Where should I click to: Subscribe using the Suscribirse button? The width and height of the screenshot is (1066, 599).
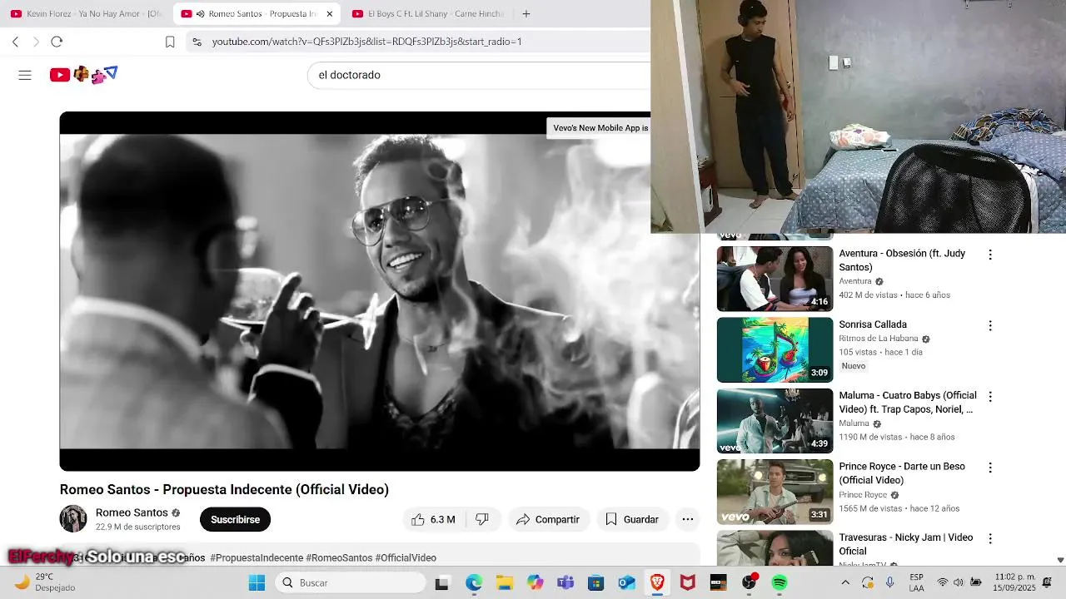tap(235, 519)
